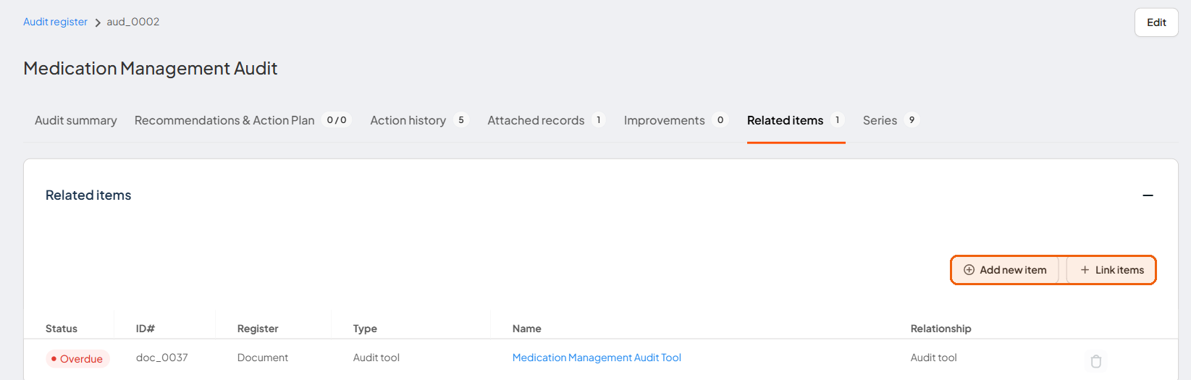The height and width of the screenshot is (380, 1191).
Task: Open the Audit register breadcrumb link
Action: (x=55, y=22)
